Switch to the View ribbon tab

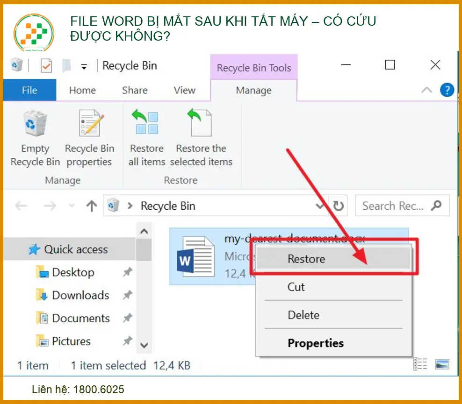click(x=184, y=90)
